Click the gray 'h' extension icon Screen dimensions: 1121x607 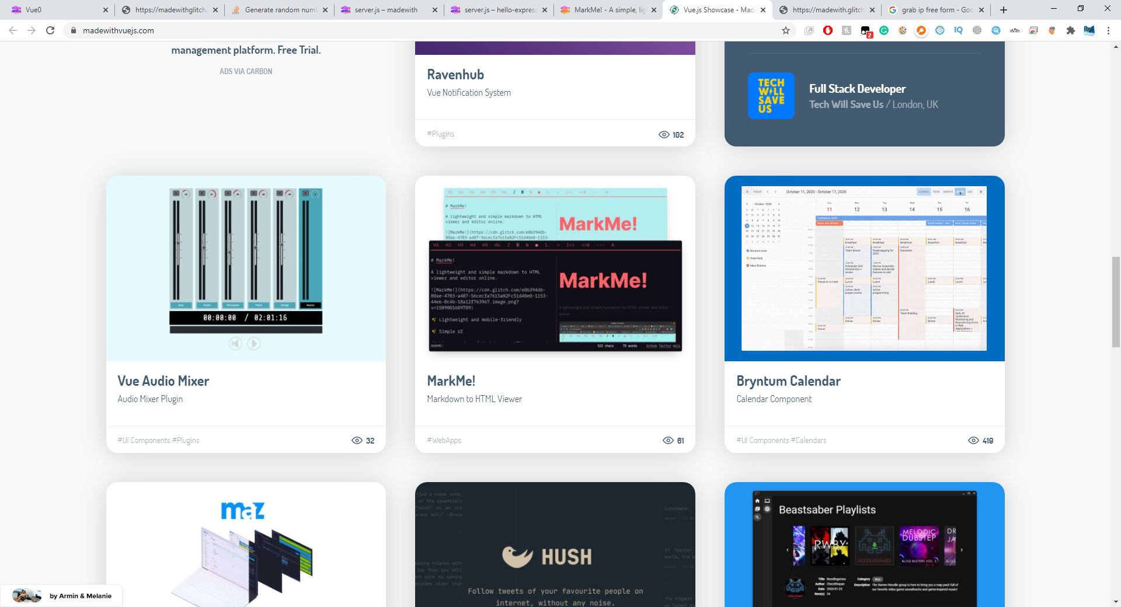pyautogui.click(x=847, y=30)
